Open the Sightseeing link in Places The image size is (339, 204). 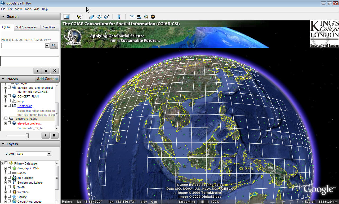pyautogui.click(x=25, y=106)
